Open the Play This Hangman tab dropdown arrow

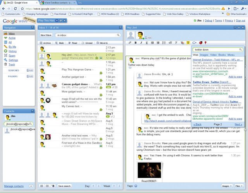point(57,20)
